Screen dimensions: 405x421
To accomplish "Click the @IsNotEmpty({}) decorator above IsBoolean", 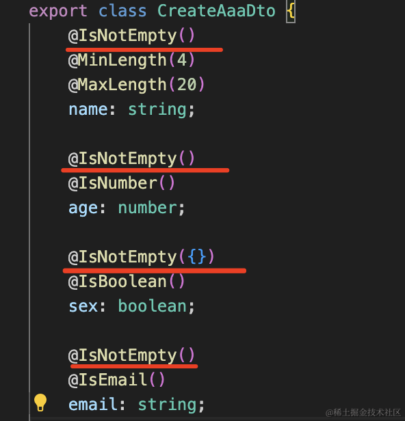I will [142, 257].
